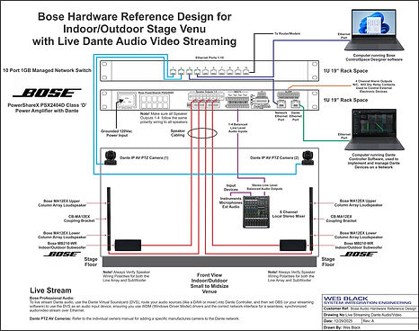
Task: Select the left Bose MB210-WR subwoofer box
Action: [x=128, y=245]
